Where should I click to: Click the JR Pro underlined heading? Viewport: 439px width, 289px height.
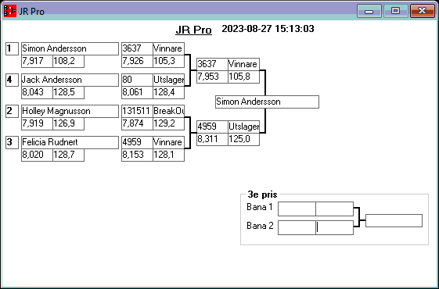pyautogui.click(x=194, y=30)
